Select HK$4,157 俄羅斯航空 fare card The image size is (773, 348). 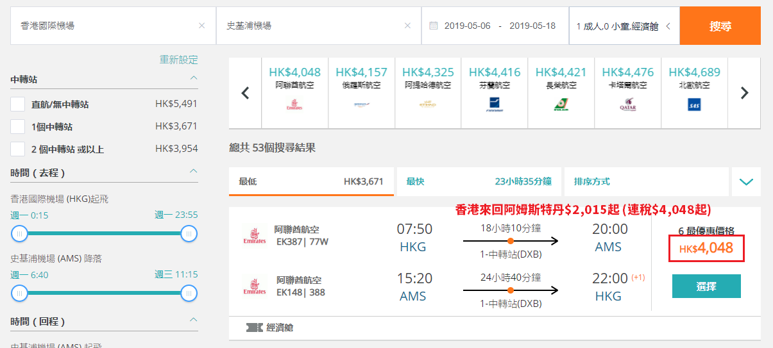coord(361,93)
